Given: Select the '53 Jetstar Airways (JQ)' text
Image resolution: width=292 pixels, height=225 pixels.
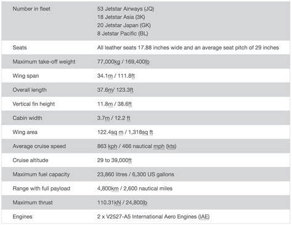Looking at the screenshot, I should tap(126, 9).
